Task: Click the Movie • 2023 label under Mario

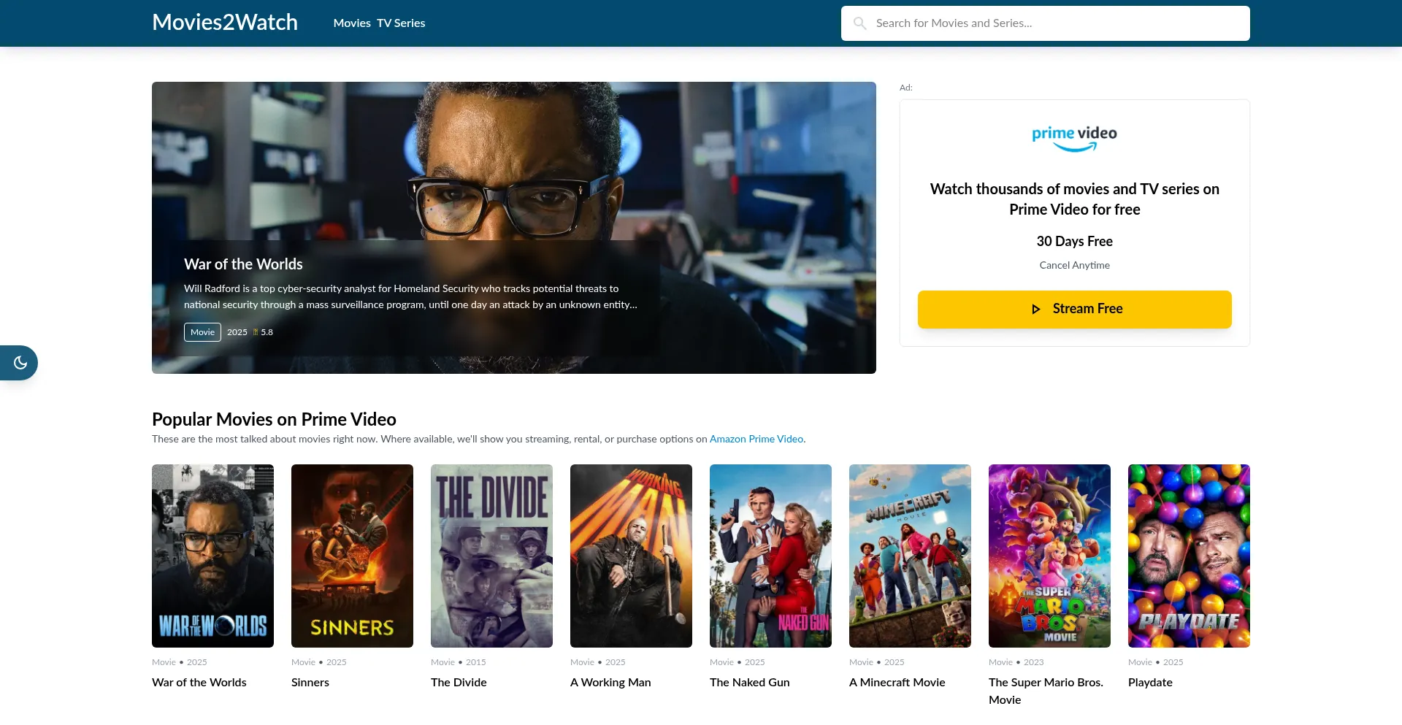Action: (x=1016, y=663)
